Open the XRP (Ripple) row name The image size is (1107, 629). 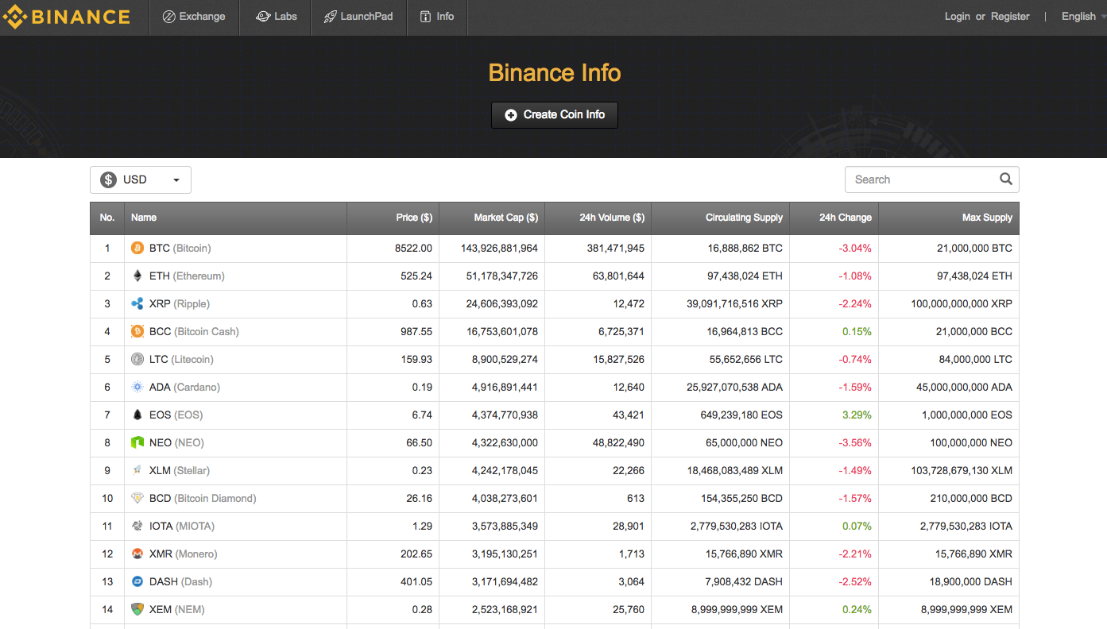click(180, 304)
